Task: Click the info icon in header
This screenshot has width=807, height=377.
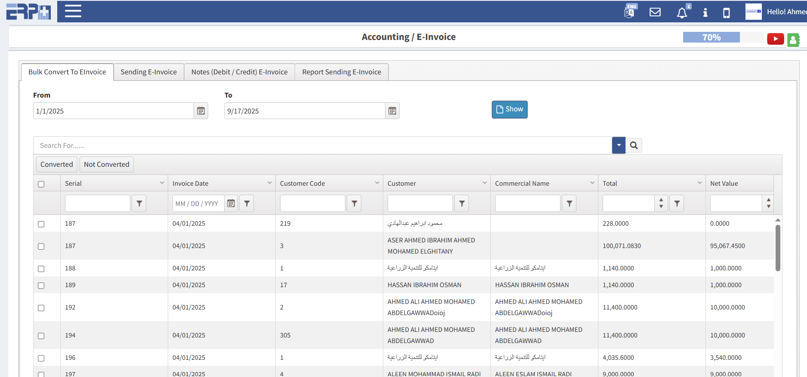Action: pos(705,12)
